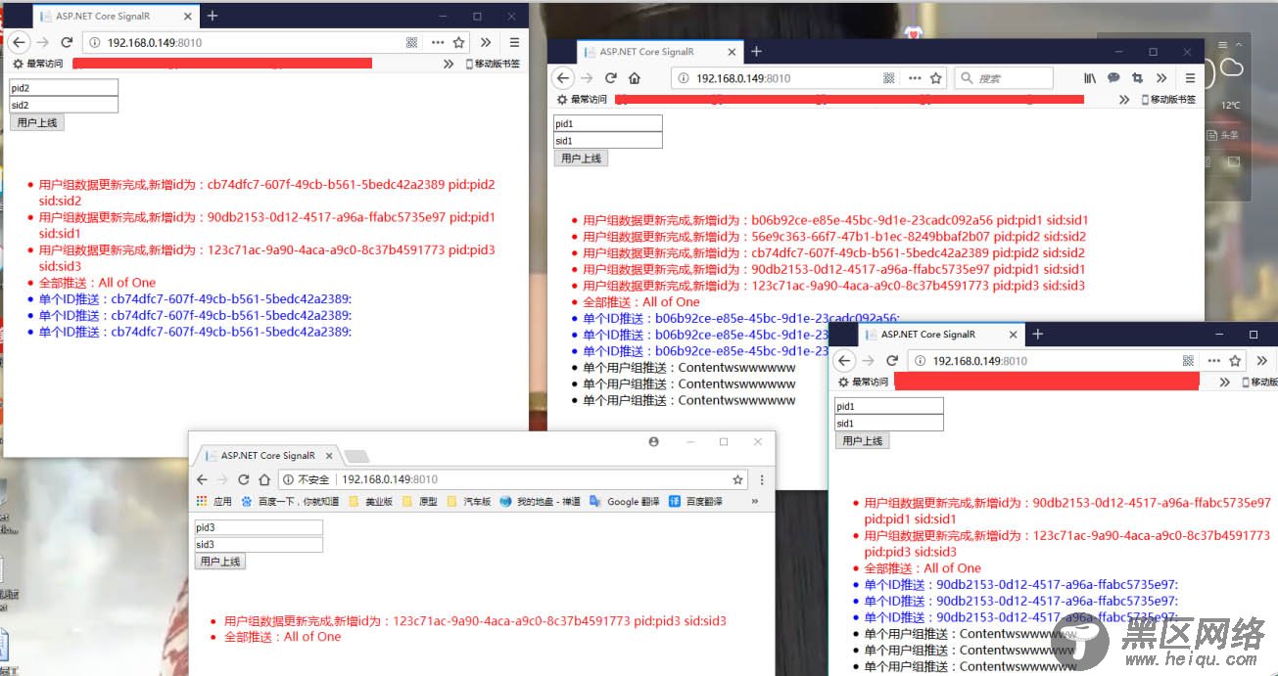Open the QR code icon in pid2 Firefox address bar
1278x676 pixels.
(x=411, y=42)
